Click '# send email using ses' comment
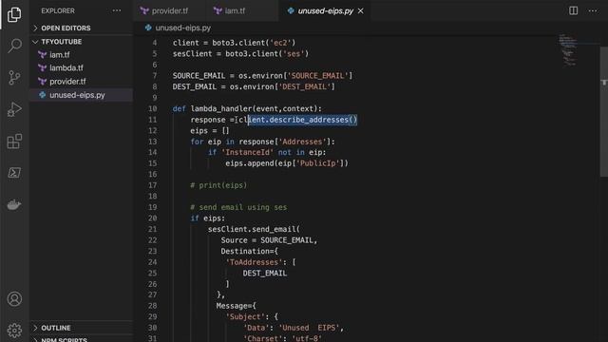The image size is (608, 342). pyautogui.click(x=238, y=207)
